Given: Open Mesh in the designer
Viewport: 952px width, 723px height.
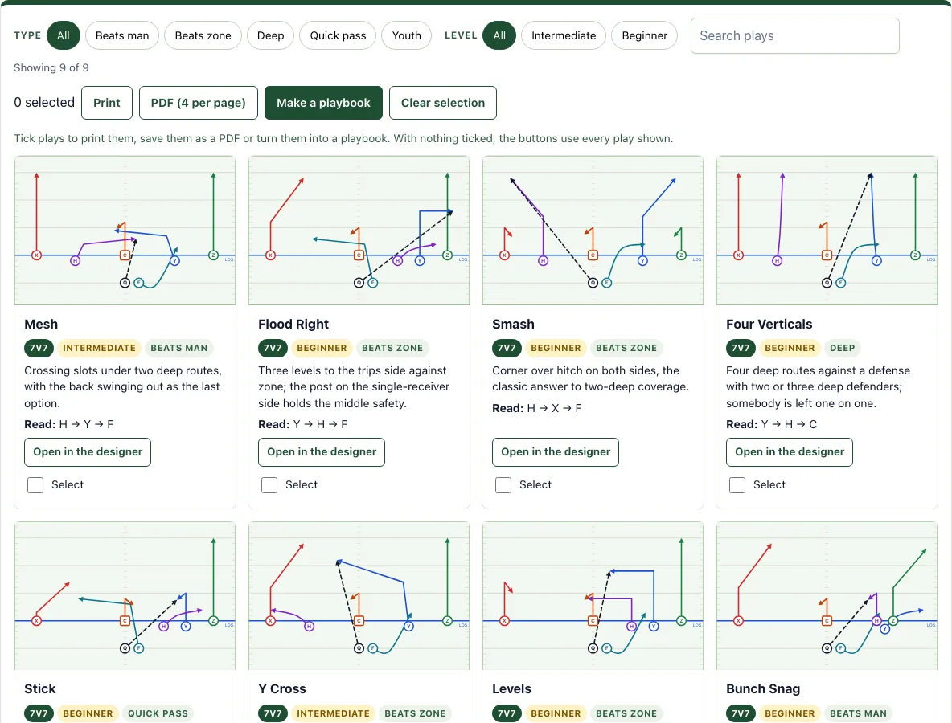Looking at the screenshot, I should coord(88,452).
